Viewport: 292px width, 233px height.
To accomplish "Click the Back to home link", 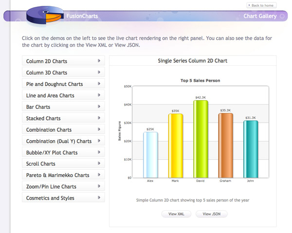I will [261, 5].
